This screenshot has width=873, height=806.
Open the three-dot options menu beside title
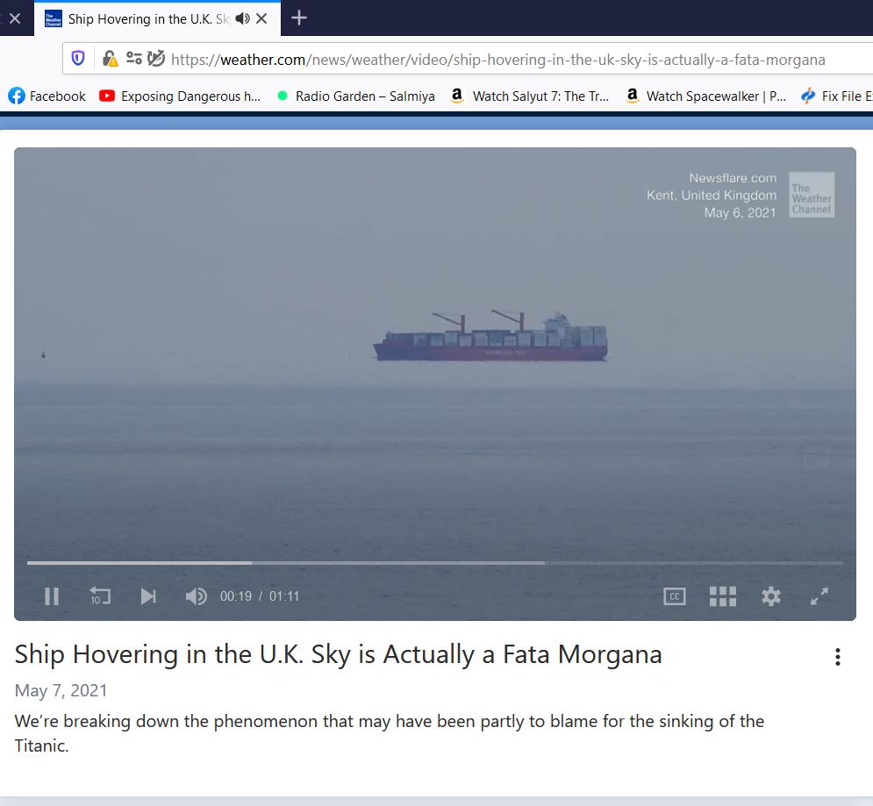point(838,657)
